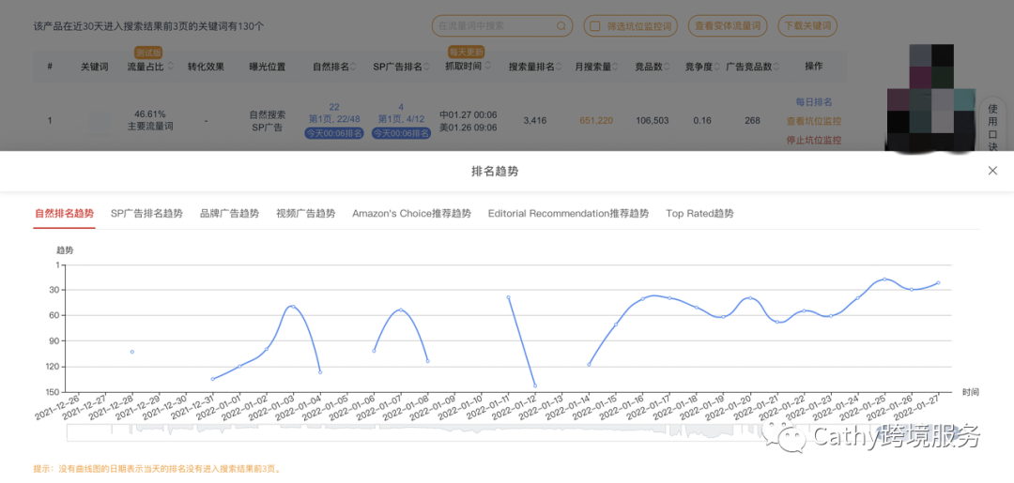Click the 2021-12-26 axis label

click(x=57, y=407)
